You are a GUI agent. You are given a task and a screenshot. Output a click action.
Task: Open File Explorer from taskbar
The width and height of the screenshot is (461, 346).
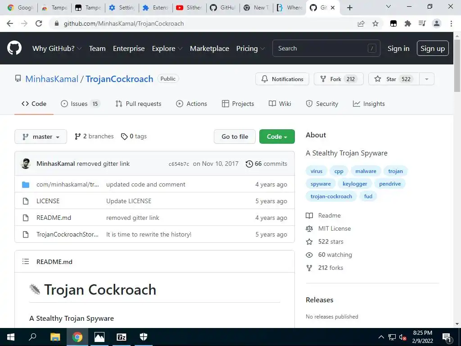click(x=55, y=337)
